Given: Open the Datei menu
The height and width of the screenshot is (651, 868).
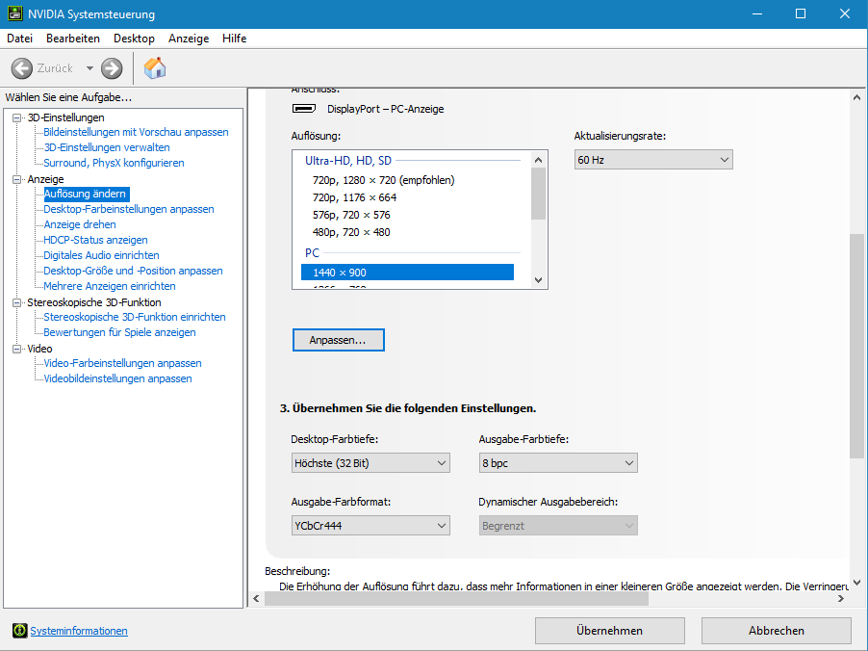Looking at the screenshot, I should pos(19,39).
